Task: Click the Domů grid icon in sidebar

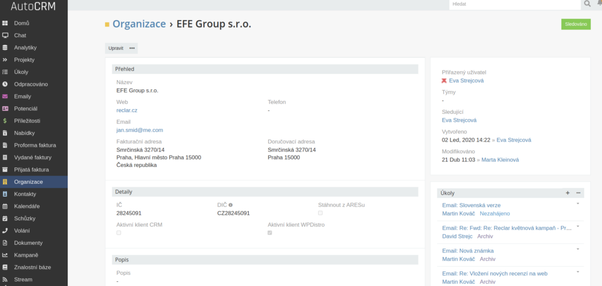Action: click(x=5, y=23)
